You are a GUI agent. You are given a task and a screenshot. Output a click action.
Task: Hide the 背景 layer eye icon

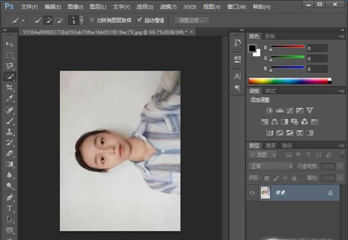[253, 193]
